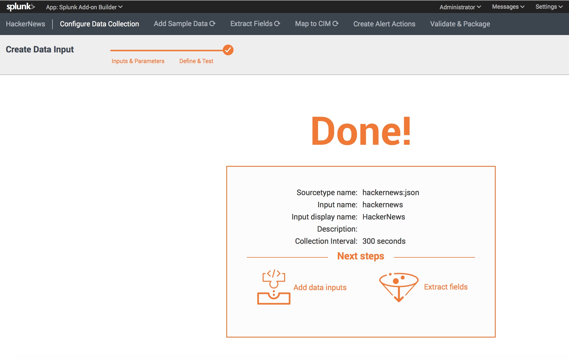Viewport: 569px width, 359px height.
Task: Open the Settings dropdown
Action: tap(549, 7)
